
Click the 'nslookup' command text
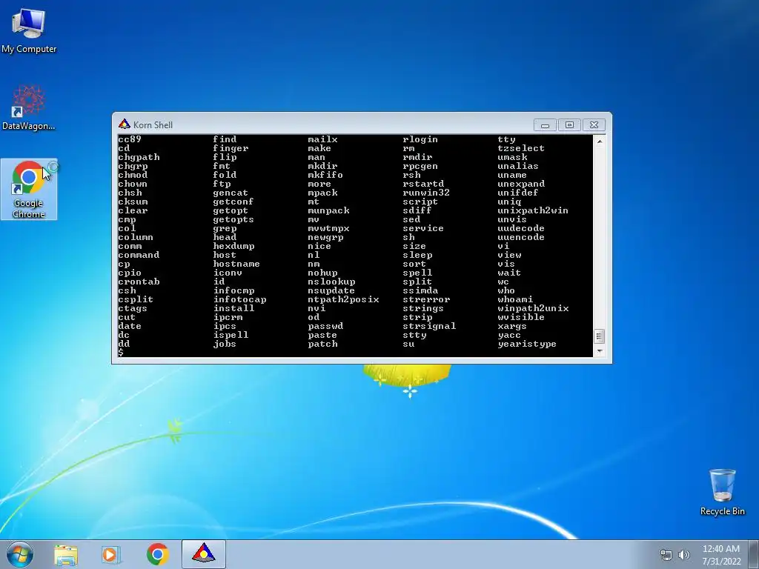click(331, 282)
